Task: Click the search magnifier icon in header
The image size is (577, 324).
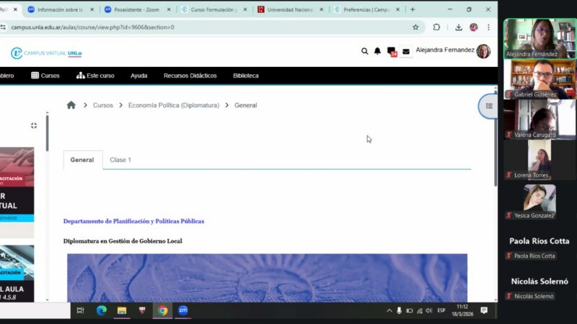Action: [x=364, y=51]
